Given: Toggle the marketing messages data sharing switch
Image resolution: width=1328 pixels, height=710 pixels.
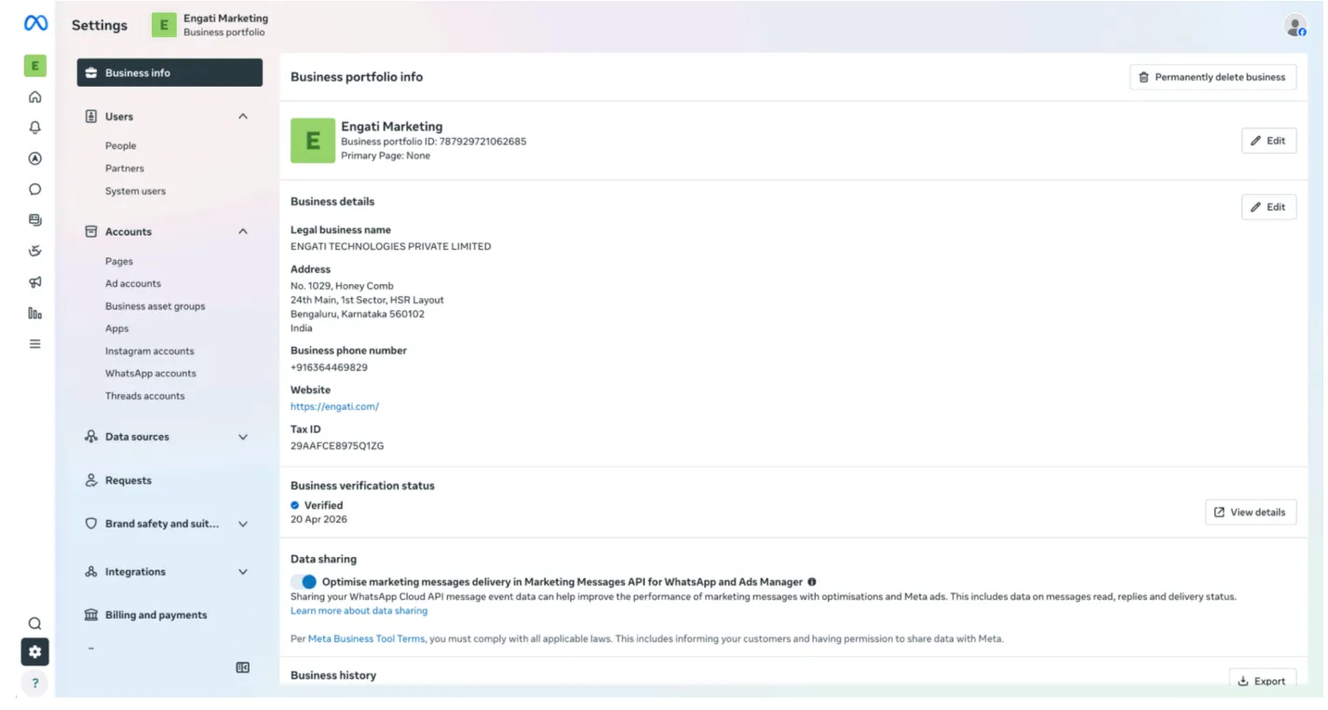Looking at the screenshot, I should click(x=304, y=581).
